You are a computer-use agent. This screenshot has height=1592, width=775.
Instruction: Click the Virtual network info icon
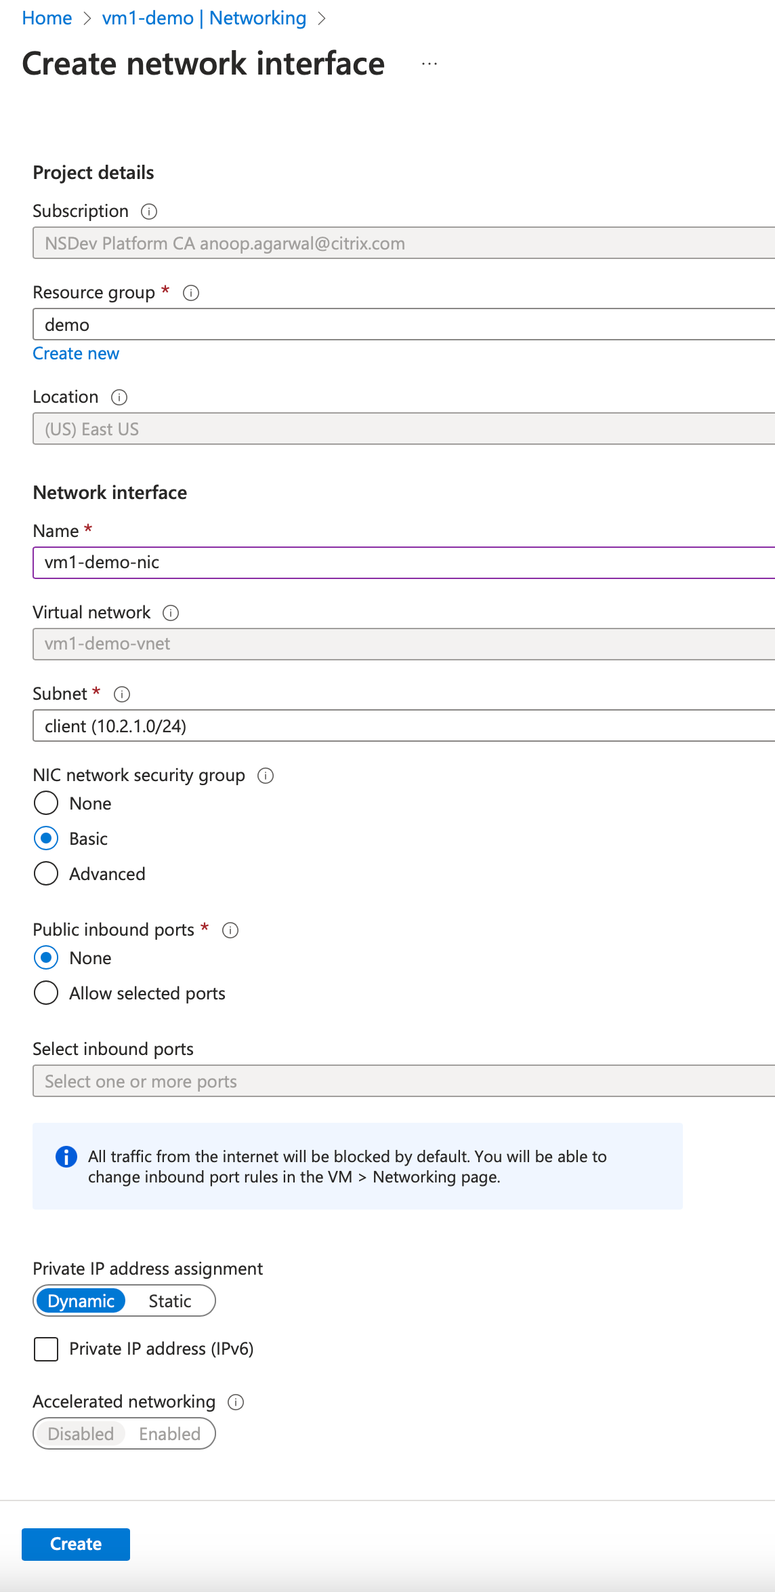coord(171,613)
